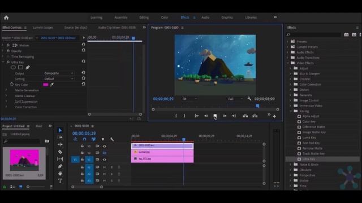
Task: Click the magenta Key Color swatch
Action: (45, 85)
